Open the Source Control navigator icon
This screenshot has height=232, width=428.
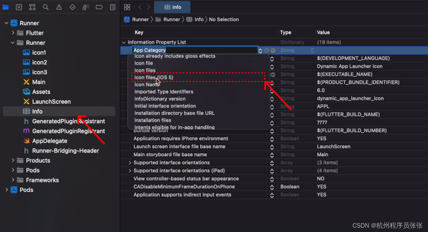coord(19,7)
